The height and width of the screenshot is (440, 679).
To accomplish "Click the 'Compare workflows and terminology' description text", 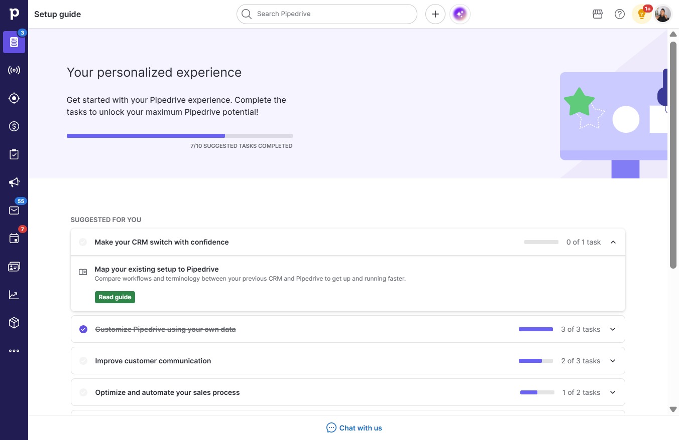I will 250,279.
